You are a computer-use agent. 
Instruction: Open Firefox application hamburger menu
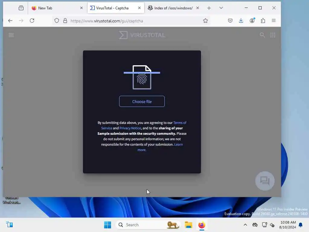point(274,21)
